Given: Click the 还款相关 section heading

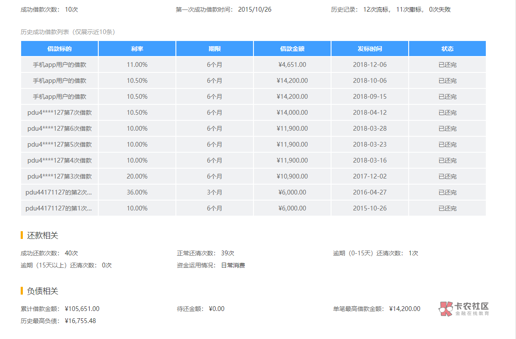Looking at the screenshot, I should point(42,235).
